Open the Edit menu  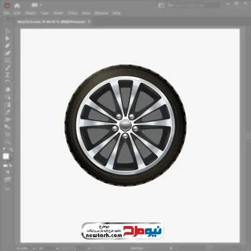tap(17, 13)
